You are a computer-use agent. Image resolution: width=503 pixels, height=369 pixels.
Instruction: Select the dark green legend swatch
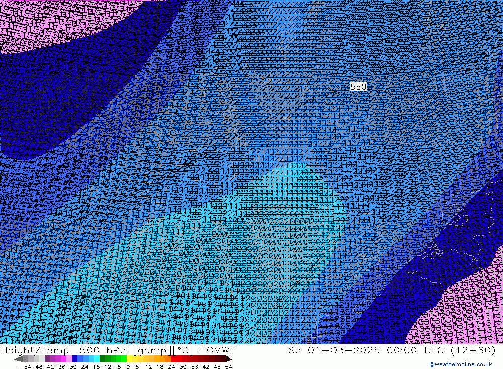[x=102, y=359]
